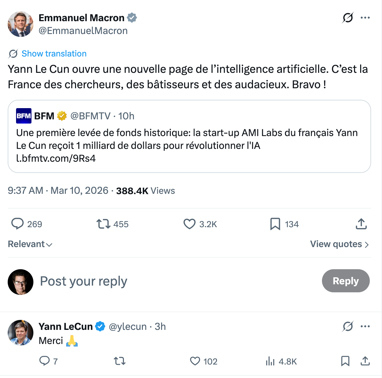
Task: Open BFM's quoted account name
Action: pyautogui.click(x=44, y=116)
